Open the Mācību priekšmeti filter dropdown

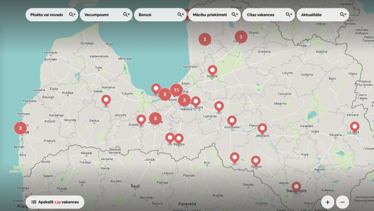click(214, 15)
